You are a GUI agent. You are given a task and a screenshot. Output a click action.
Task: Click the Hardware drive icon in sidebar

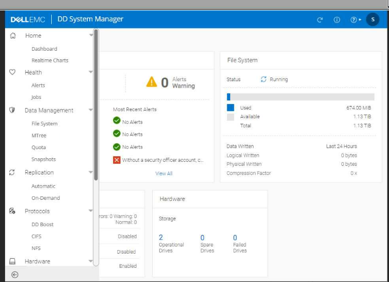[x=12, y=261]
